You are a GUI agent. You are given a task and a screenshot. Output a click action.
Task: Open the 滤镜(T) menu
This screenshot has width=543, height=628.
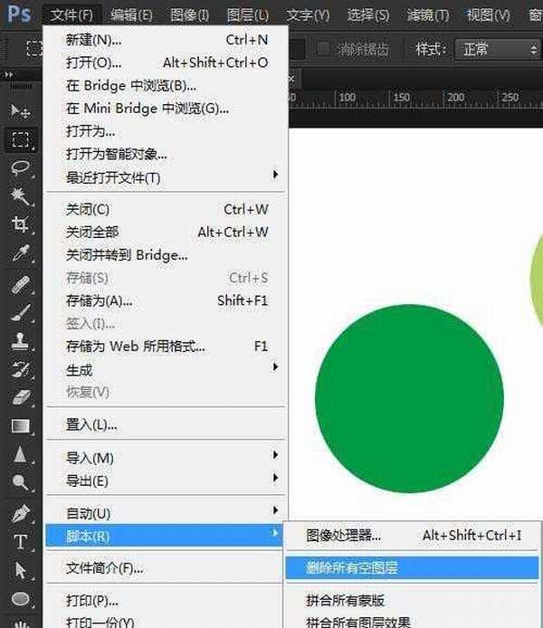click(428, 15)
